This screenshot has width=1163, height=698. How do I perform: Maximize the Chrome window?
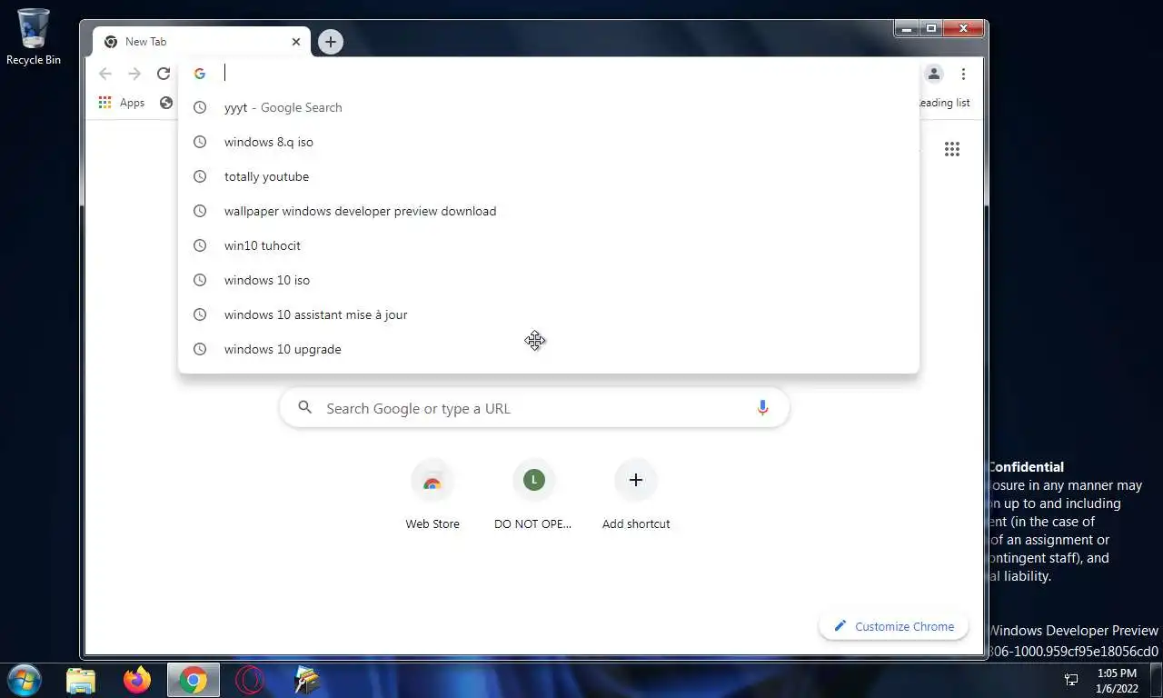[x=930, y=29]
